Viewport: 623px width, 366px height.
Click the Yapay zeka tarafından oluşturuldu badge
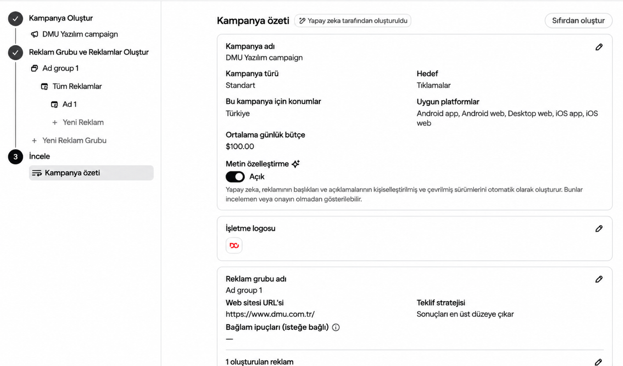click(x=353, y=21)
